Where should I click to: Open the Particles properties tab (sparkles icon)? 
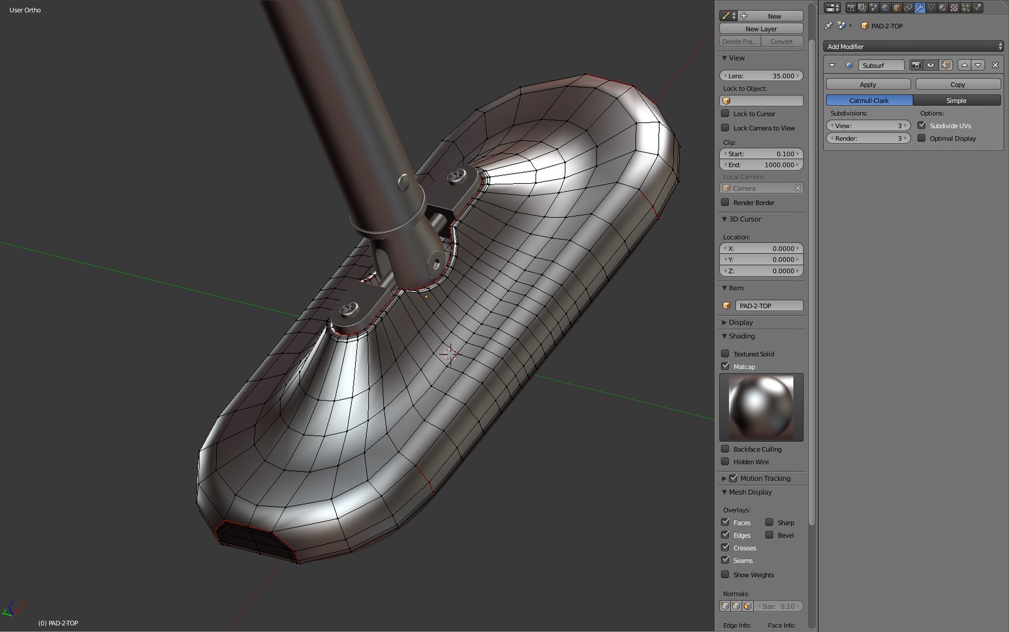pos(965,8)
